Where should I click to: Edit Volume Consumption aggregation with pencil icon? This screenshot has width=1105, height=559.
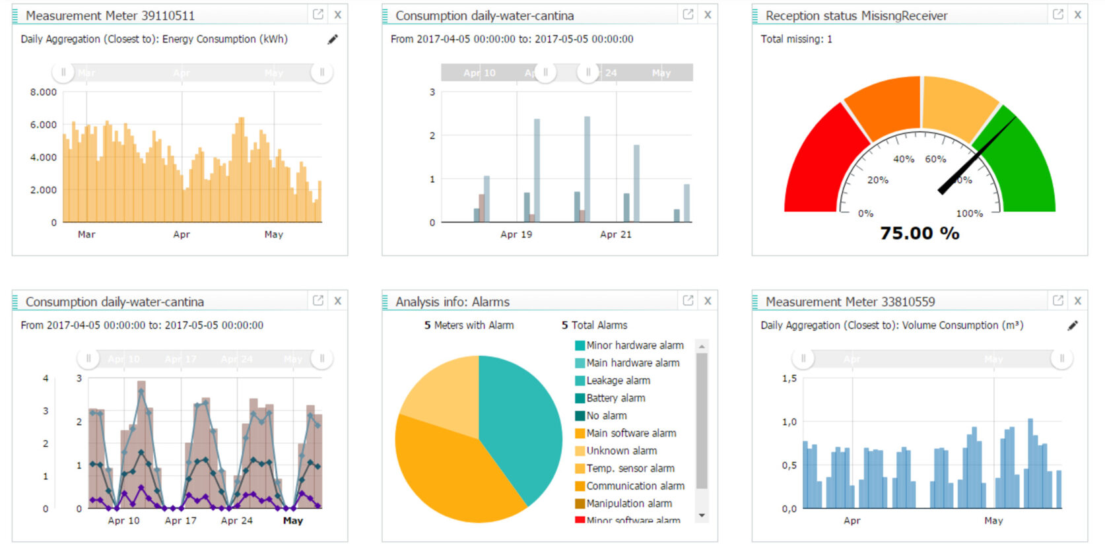1073,326
